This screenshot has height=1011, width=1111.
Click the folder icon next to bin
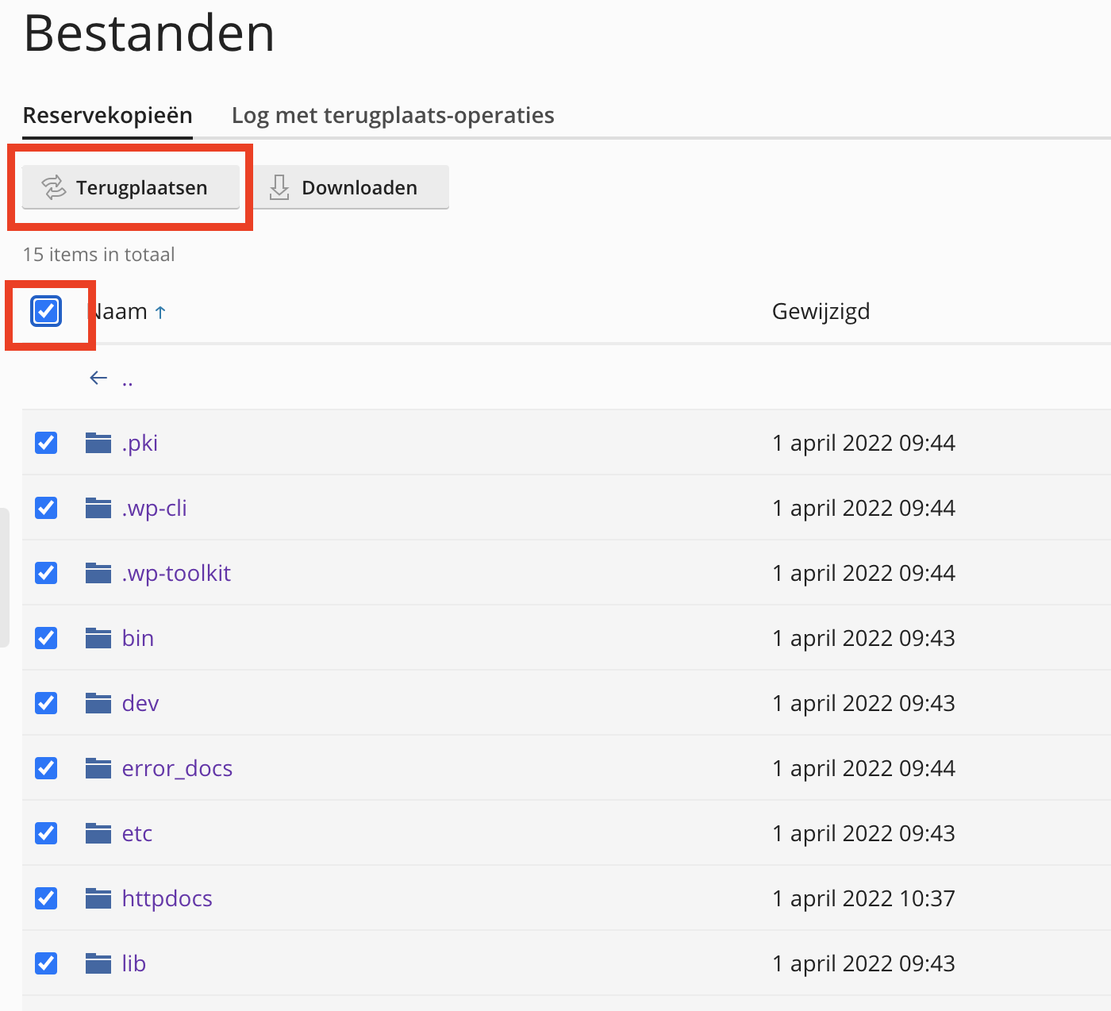[x=98, y=638]
